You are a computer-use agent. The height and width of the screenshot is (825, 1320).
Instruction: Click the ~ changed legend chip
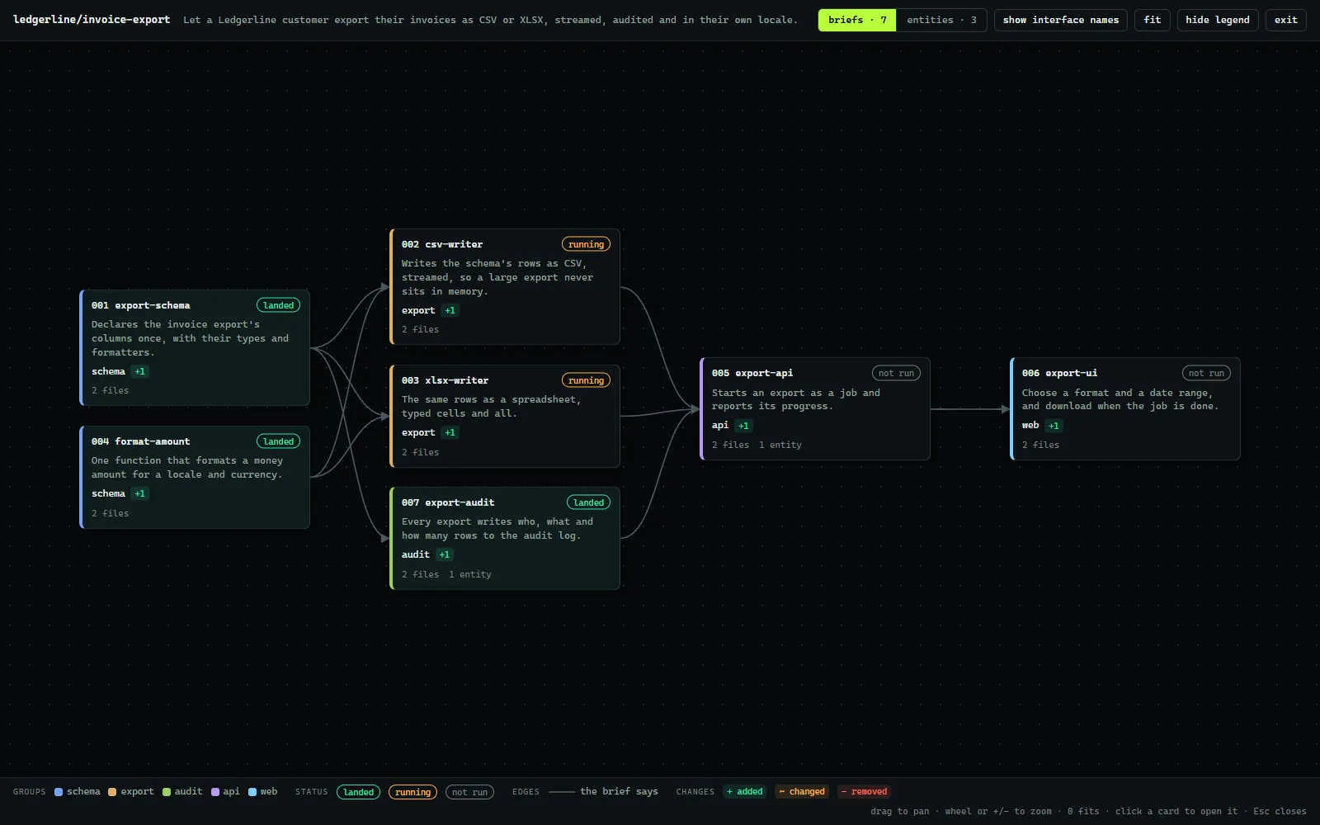pyautogui.click(x=802, y=792)
